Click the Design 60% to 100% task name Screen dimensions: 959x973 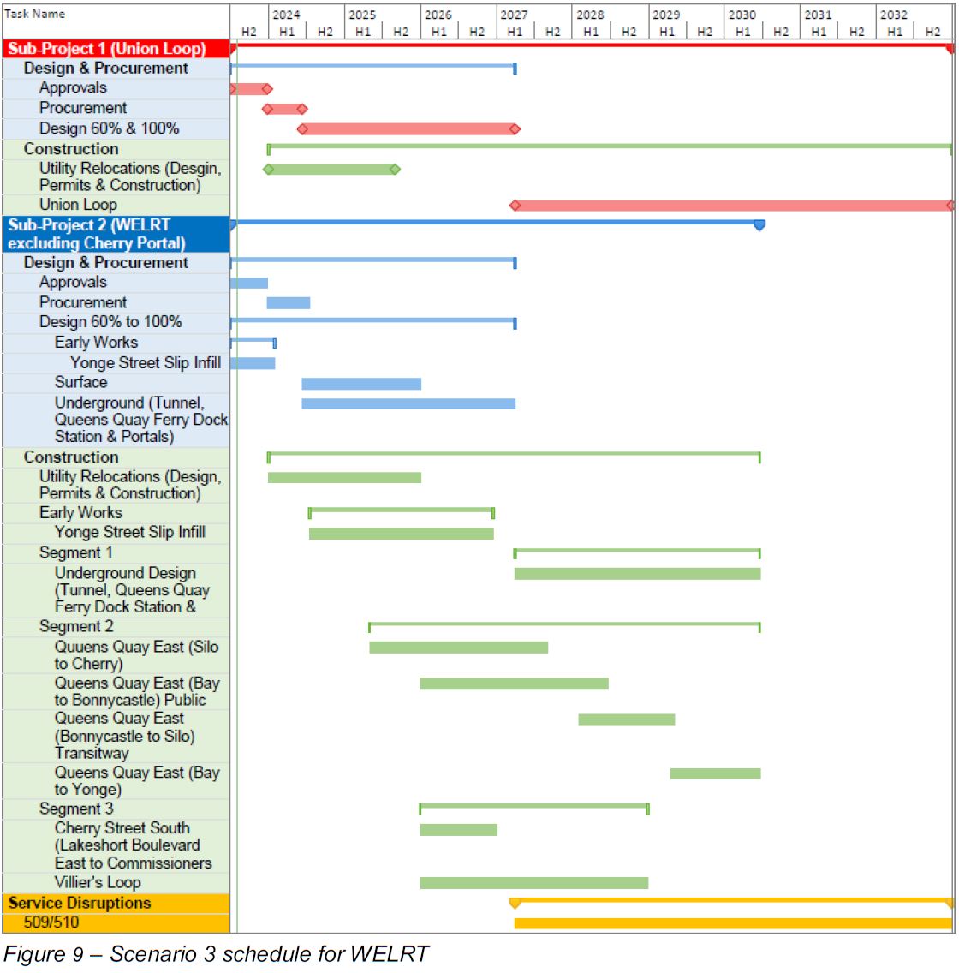(110, 322)
